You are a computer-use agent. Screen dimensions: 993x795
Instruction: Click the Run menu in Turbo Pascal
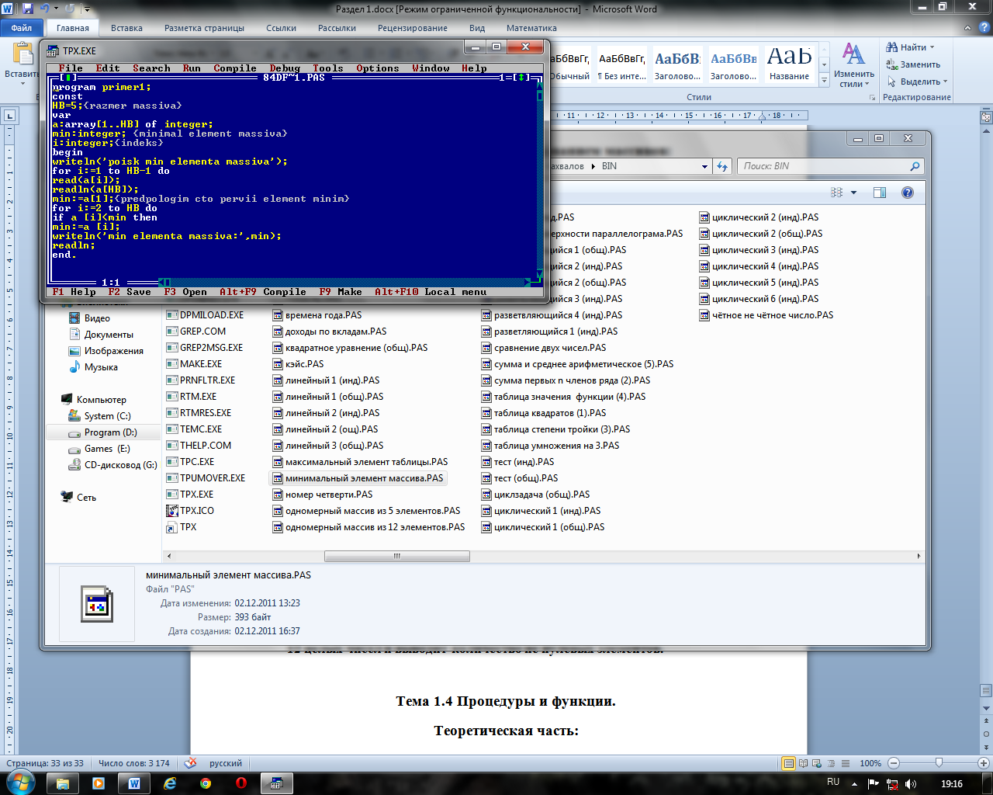tap(192, 68)
